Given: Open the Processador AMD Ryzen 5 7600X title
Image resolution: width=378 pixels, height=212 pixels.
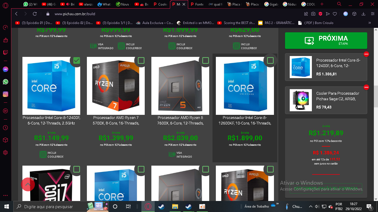Looking at the screenshot, I should click(180, 120).
